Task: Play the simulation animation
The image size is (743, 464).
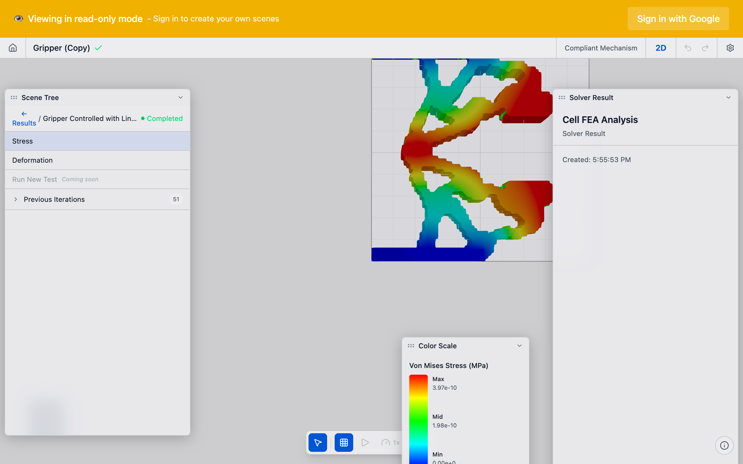Action: 365,442
